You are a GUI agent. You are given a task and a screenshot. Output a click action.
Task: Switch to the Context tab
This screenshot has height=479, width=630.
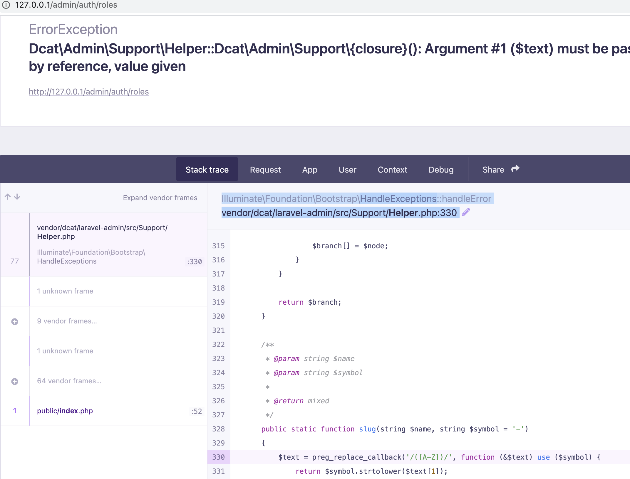pyautogui.click(x=392, y=169)
